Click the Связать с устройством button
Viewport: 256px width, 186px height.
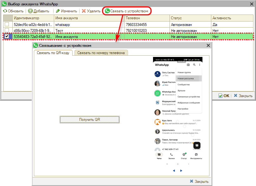click(126, 11)
